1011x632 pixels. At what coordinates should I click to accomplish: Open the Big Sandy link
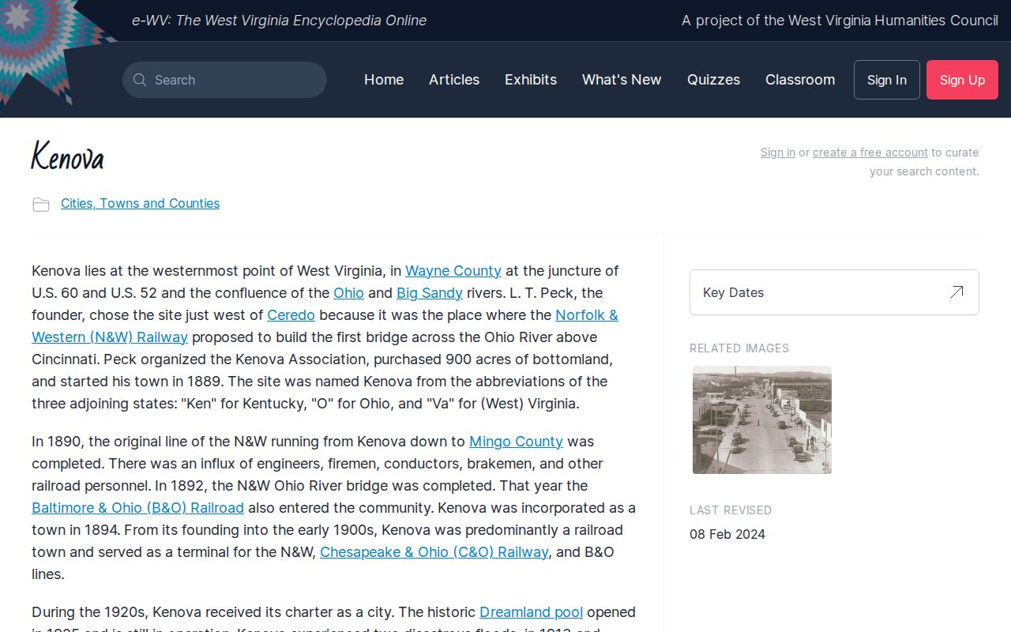pos(430,293)
